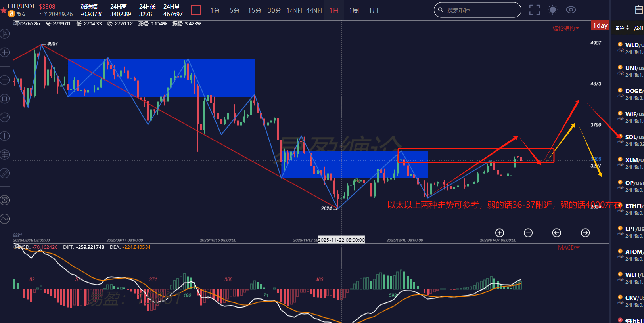The height and width of the screenshot is (323, 644).
Task: Click the 24H量 value 467697
Action: (173, 14)
